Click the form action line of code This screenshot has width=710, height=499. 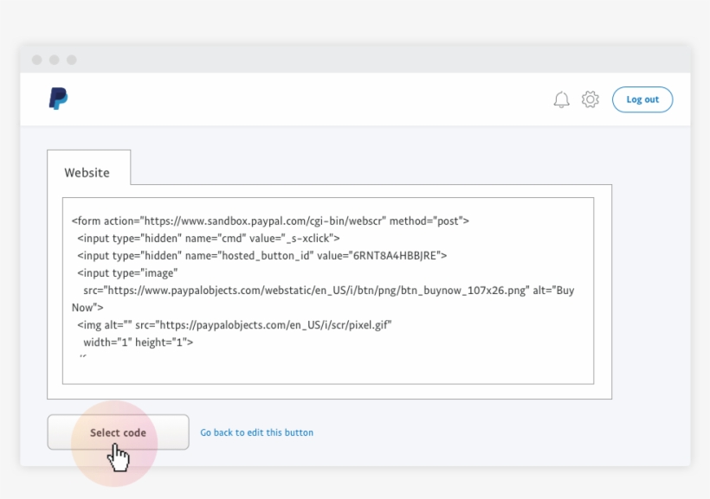270,221
